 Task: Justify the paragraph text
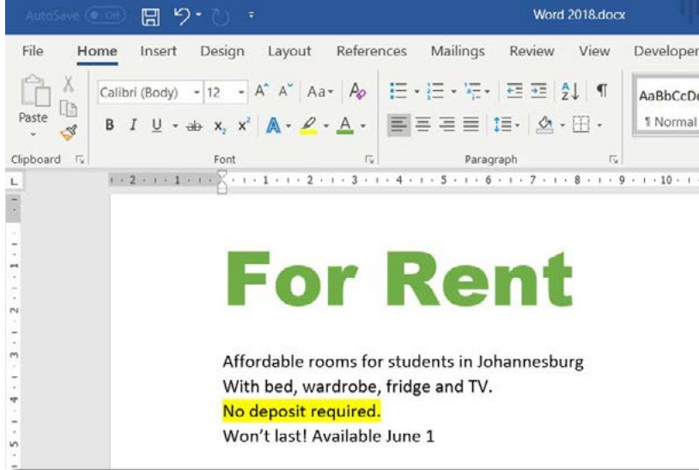[471, 125]
